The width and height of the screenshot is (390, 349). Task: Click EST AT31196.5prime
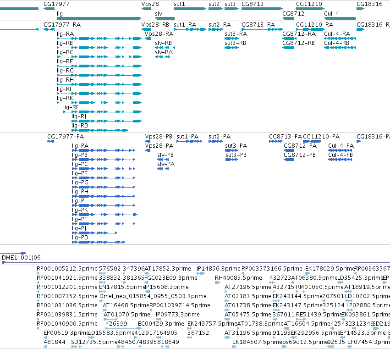pos(248,333)
